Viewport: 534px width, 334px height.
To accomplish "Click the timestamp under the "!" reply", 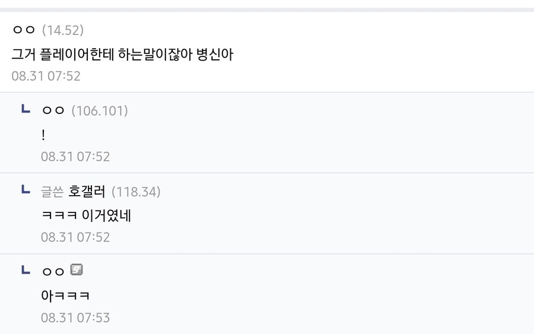I will 75,157.
